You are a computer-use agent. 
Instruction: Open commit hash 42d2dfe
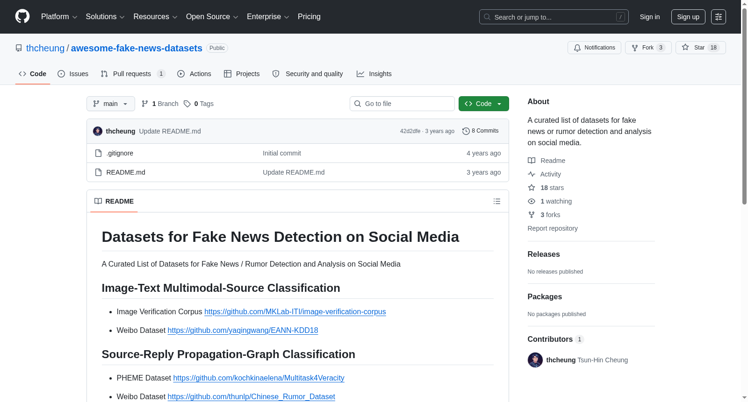[x=410, y=131]
